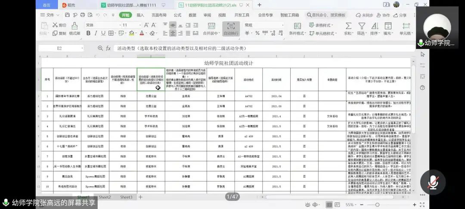Click the Share (分享) button
This screenshot has height=209, width=465.
coord(400,15)
